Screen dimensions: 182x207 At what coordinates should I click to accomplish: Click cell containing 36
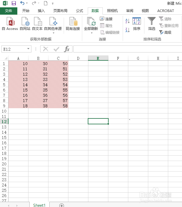coord(38,95)
